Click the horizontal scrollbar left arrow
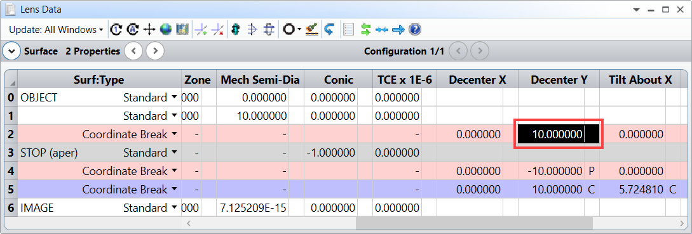 [189, 223]
